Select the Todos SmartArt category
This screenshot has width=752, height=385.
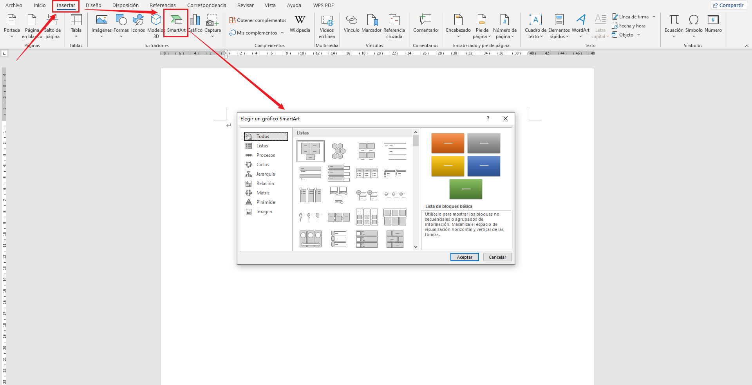click(266, 136)
